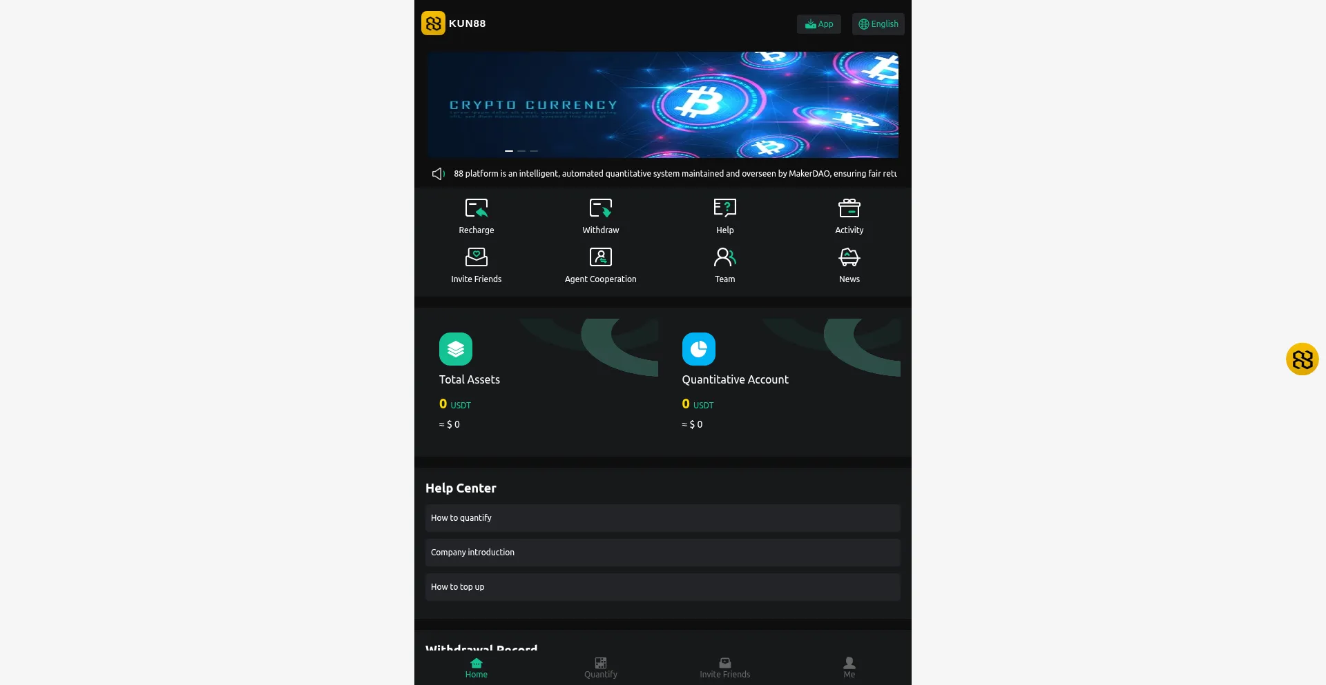Image resolution: width=1326 pixels, height=685 pixels.
Task: Download the App via header button
Action: [819, 24]
